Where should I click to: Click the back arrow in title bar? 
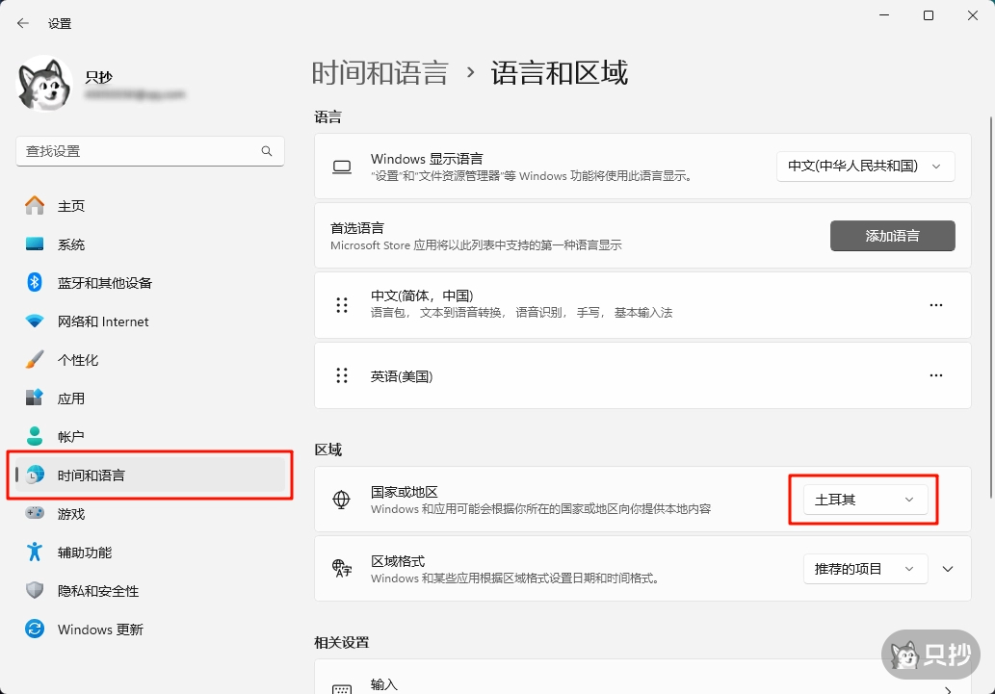tap(23, 23)
